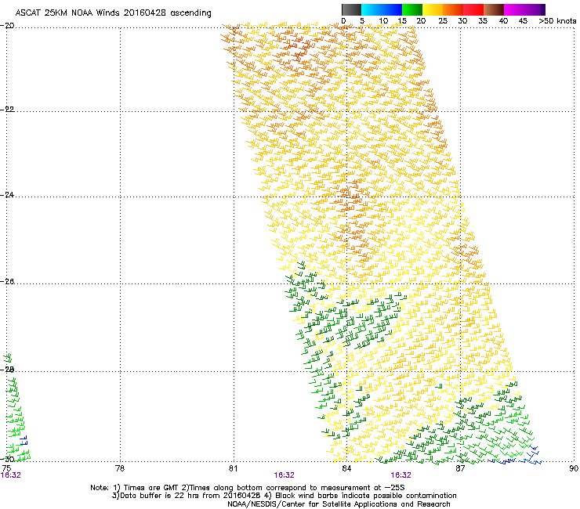Click the 90 longitude axis label
Viewport: 580px width, 509px height.
tap(574, 468)
